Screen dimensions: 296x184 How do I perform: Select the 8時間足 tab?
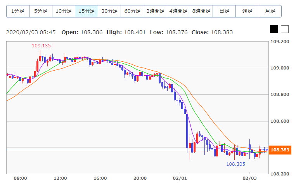pyautogui.click(x=201, y=11)
